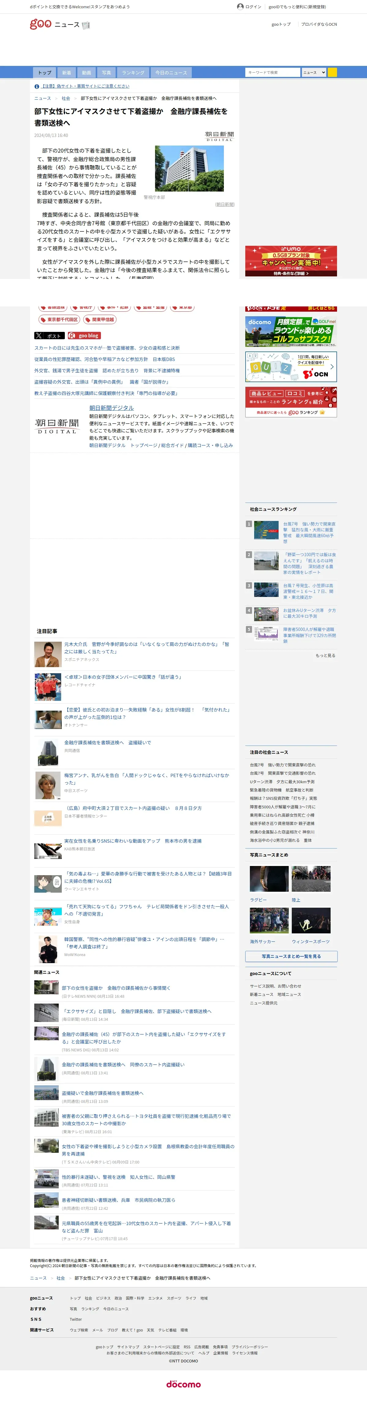The height and width of the screenshot is (1424, 367).
Task: Open the 海外サッカー photo thumbnail
Action: [269, 921]
